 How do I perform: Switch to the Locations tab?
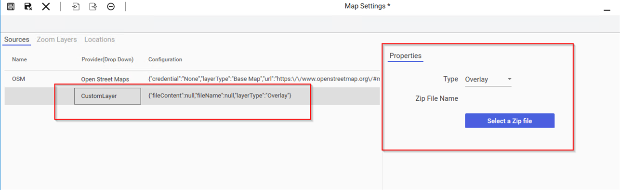(x=99, y=40)
